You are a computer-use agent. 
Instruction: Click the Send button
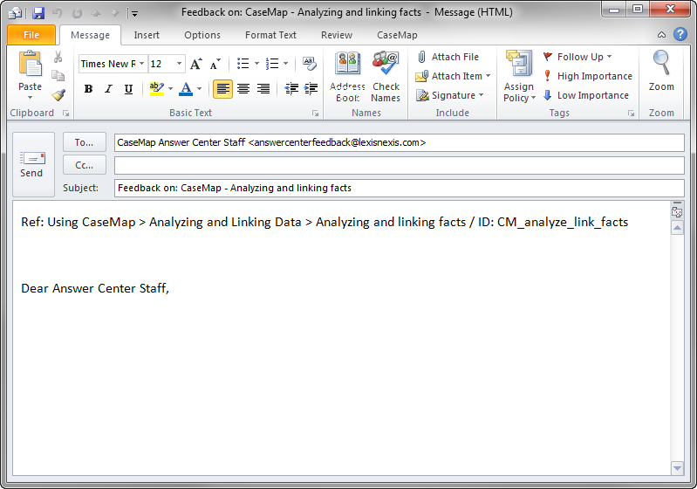click(x=31, y=164)
